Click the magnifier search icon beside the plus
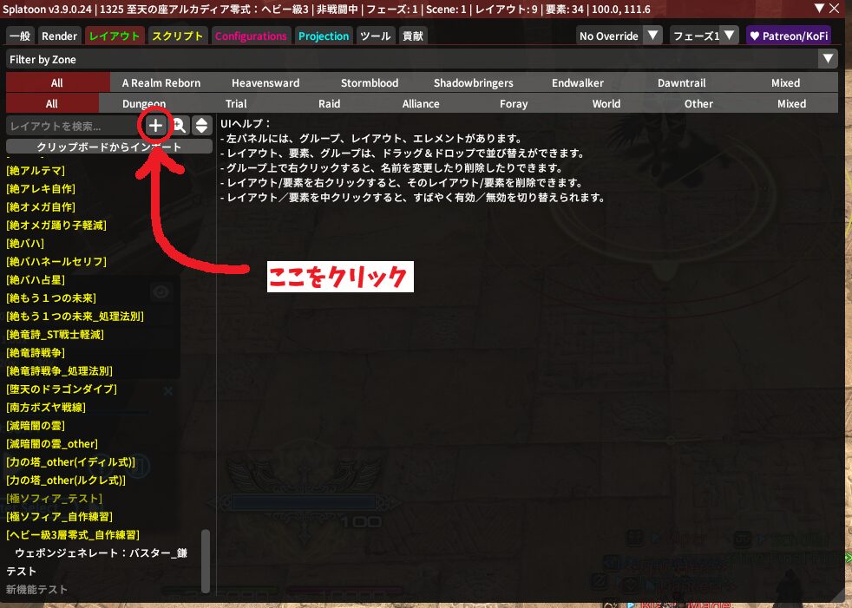The height and width of the screenshot is (608, 852). pyautogui.click(x=179, y=126)
